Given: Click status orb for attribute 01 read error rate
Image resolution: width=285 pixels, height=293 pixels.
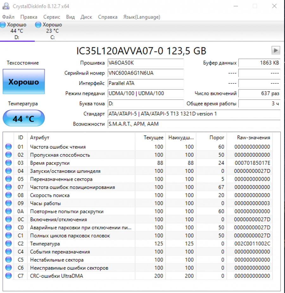Looking at the screenshot, I should tap(9, 146).
